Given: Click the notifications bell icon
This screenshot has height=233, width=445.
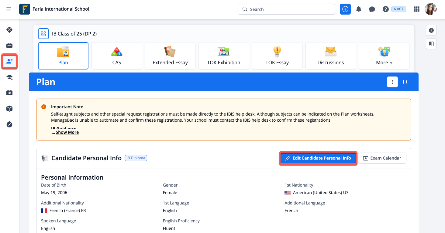Looking at the screenshot, I should (359, 9).
